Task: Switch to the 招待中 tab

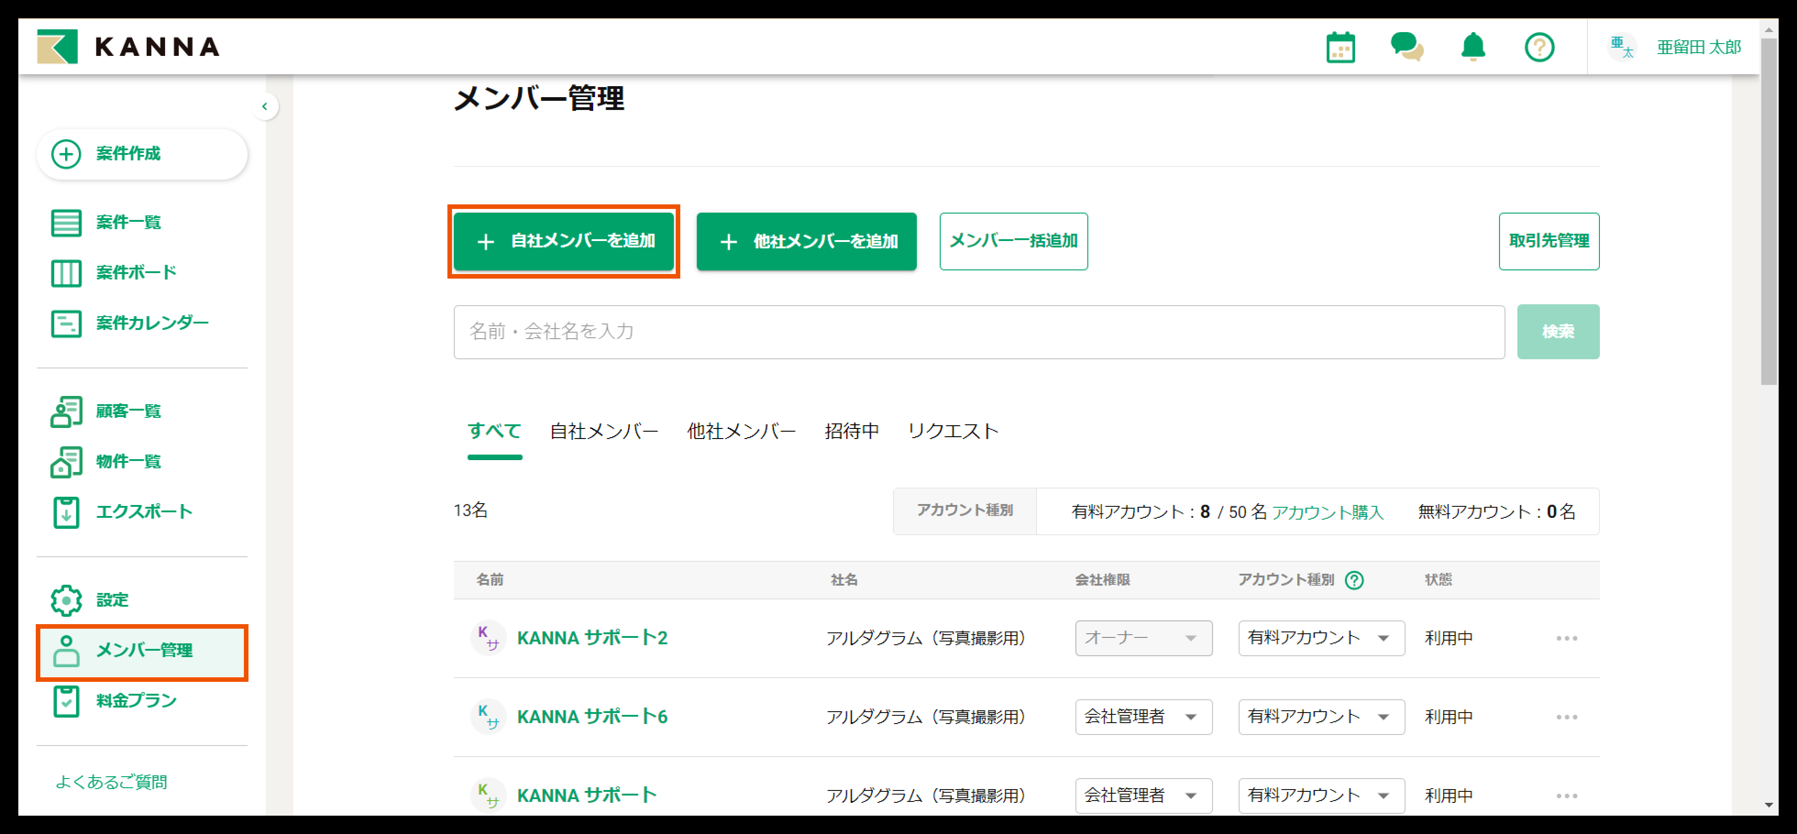Action: [x=851, y=432]
